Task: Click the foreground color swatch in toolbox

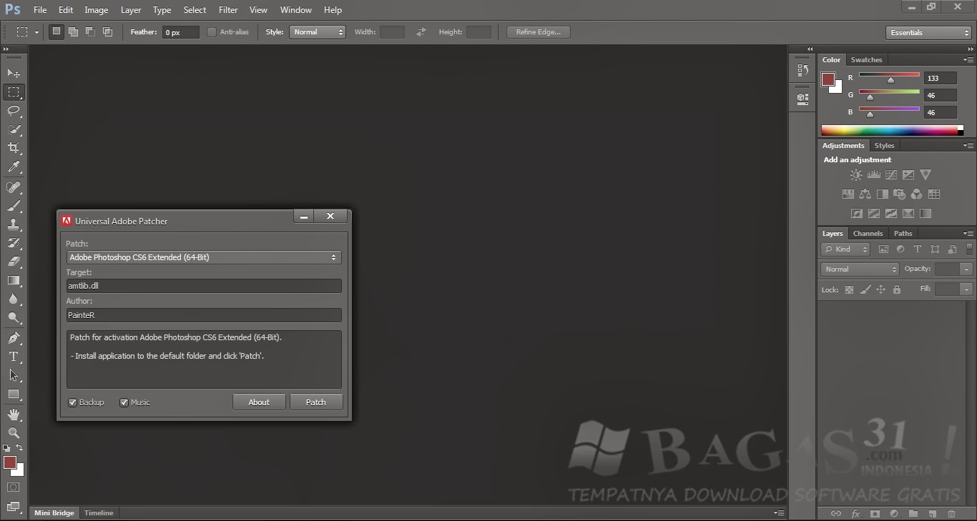Action: coord(9,462)
